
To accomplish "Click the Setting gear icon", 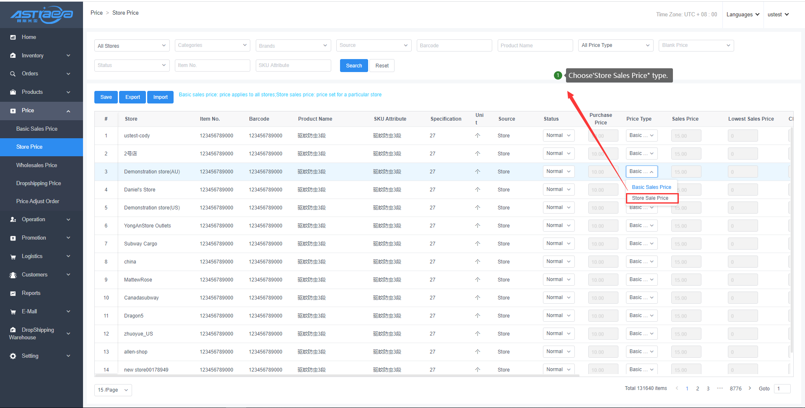I will point(13,356).
